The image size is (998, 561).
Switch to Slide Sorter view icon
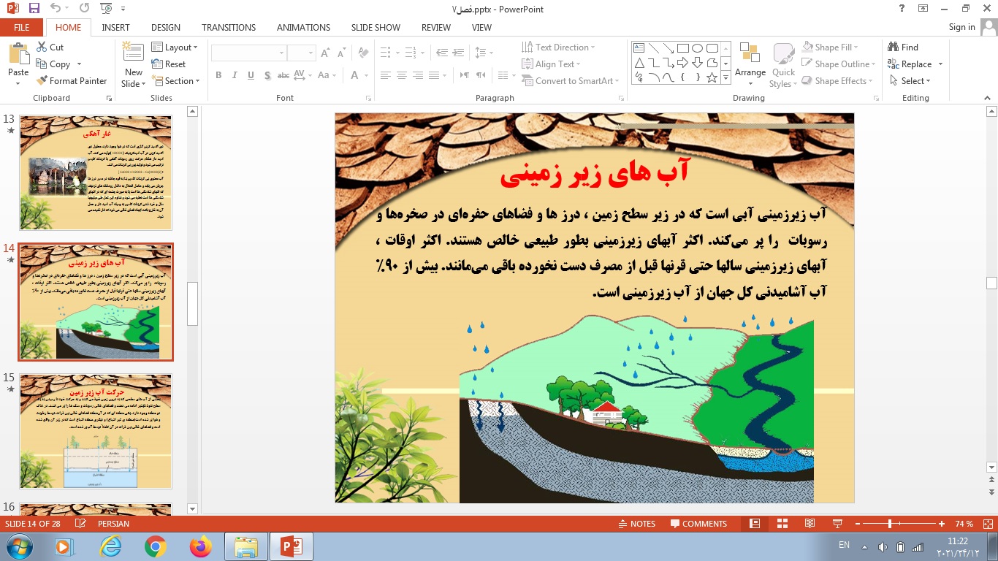point(782,524)
